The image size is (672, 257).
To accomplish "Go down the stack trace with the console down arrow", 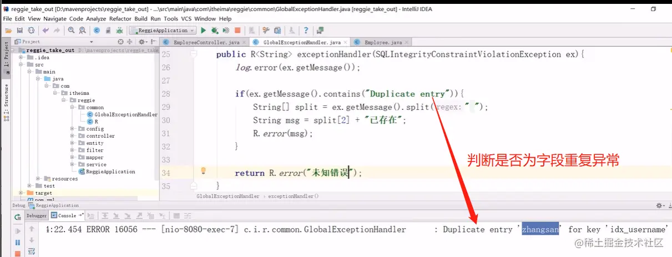I will pos(32,240).
